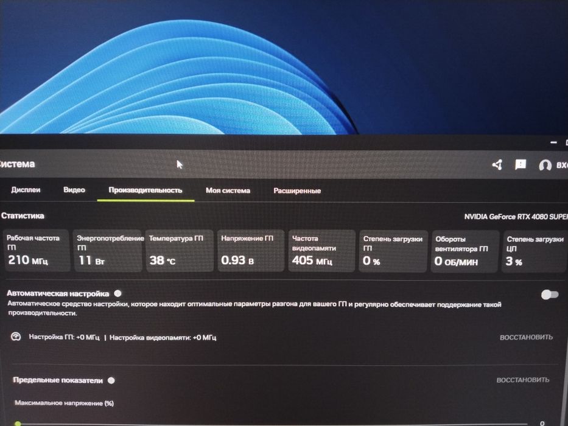
Task: Select the Энергопотребление ГП 11 Вт card
Action: tap(108, 251)
